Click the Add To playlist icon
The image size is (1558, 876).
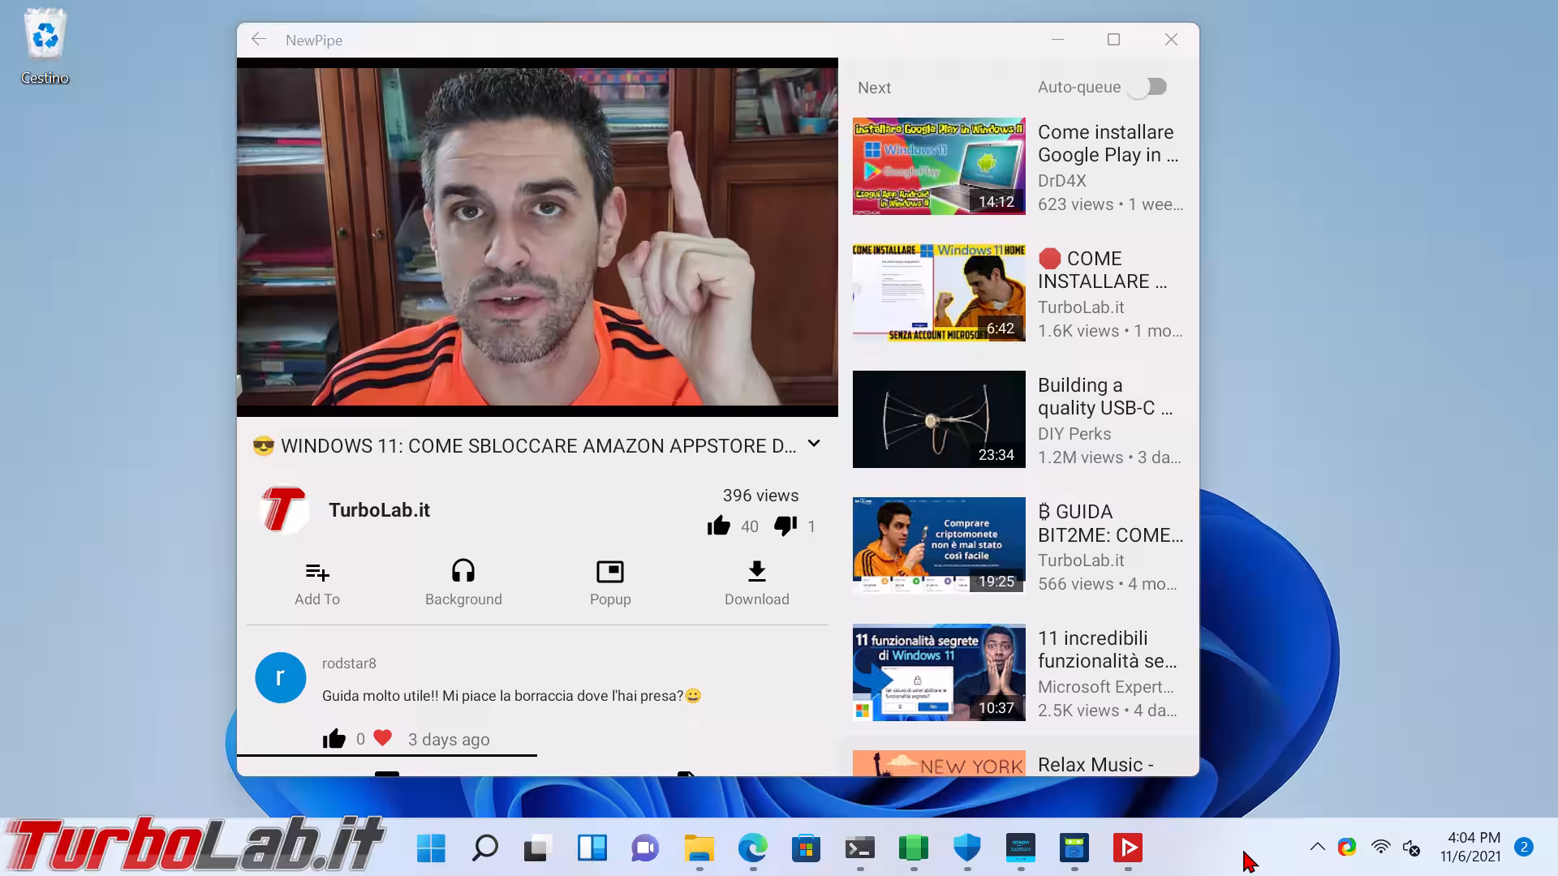point(317,573)
